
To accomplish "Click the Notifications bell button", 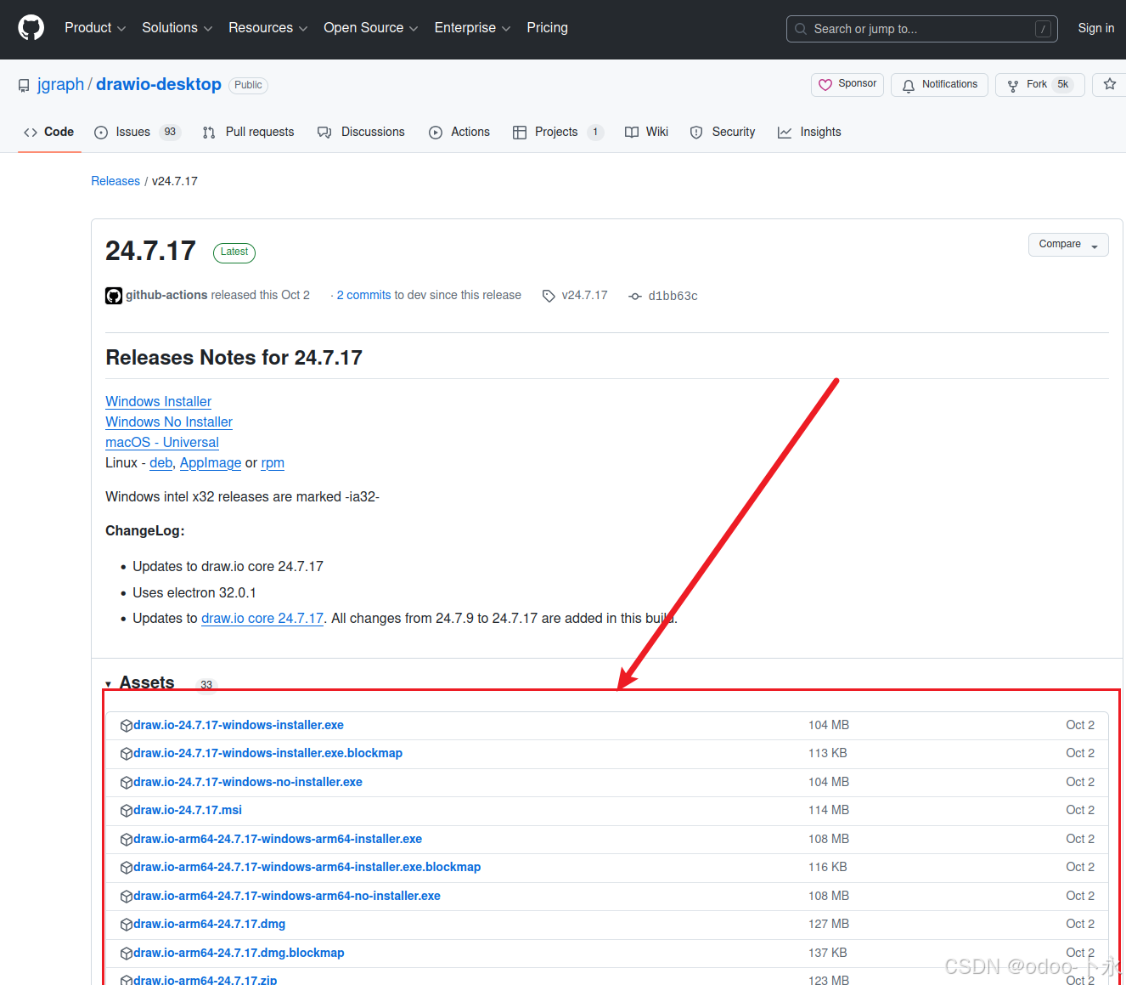I will (x=939, y=85).
